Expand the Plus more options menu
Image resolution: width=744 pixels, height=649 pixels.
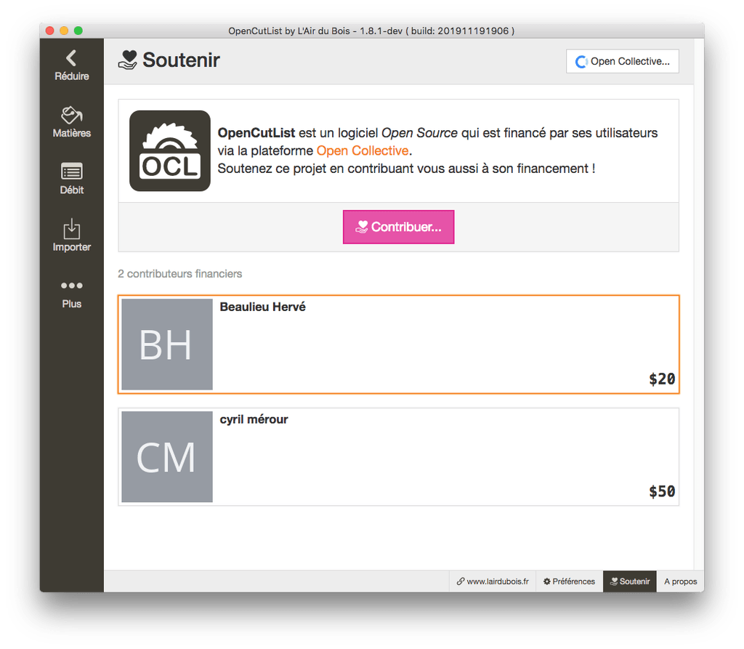(x=72, y=293)
